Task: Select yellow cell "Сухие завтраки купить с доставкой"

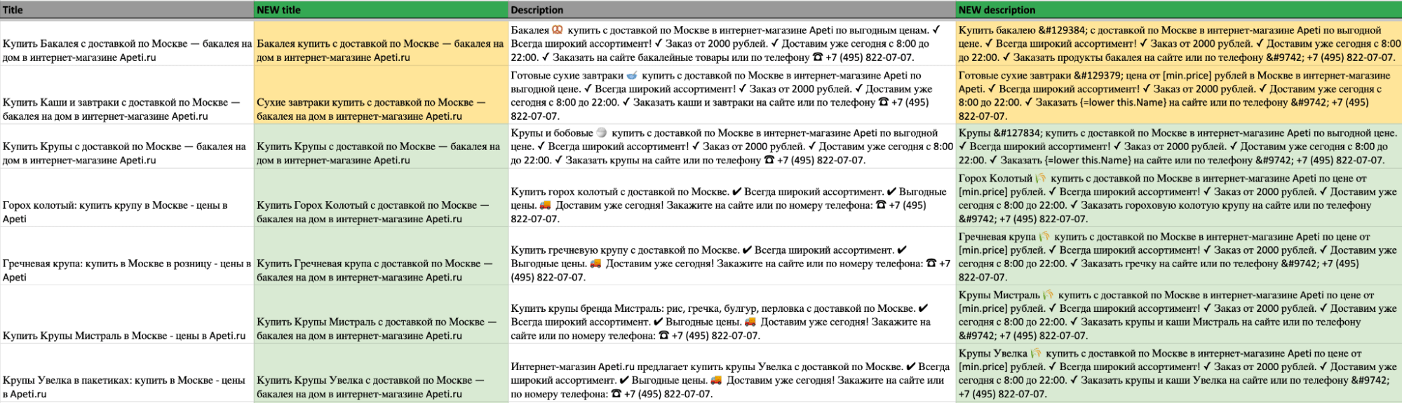Action: 380,109
